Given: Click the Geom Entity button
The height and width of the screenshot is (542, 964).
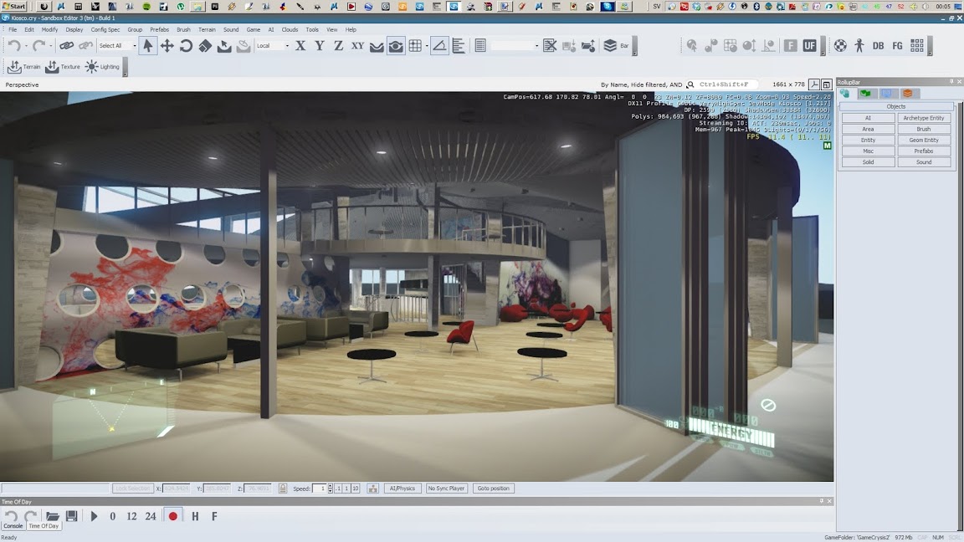Looking at the screenshot, I should (x=924, y=141).
